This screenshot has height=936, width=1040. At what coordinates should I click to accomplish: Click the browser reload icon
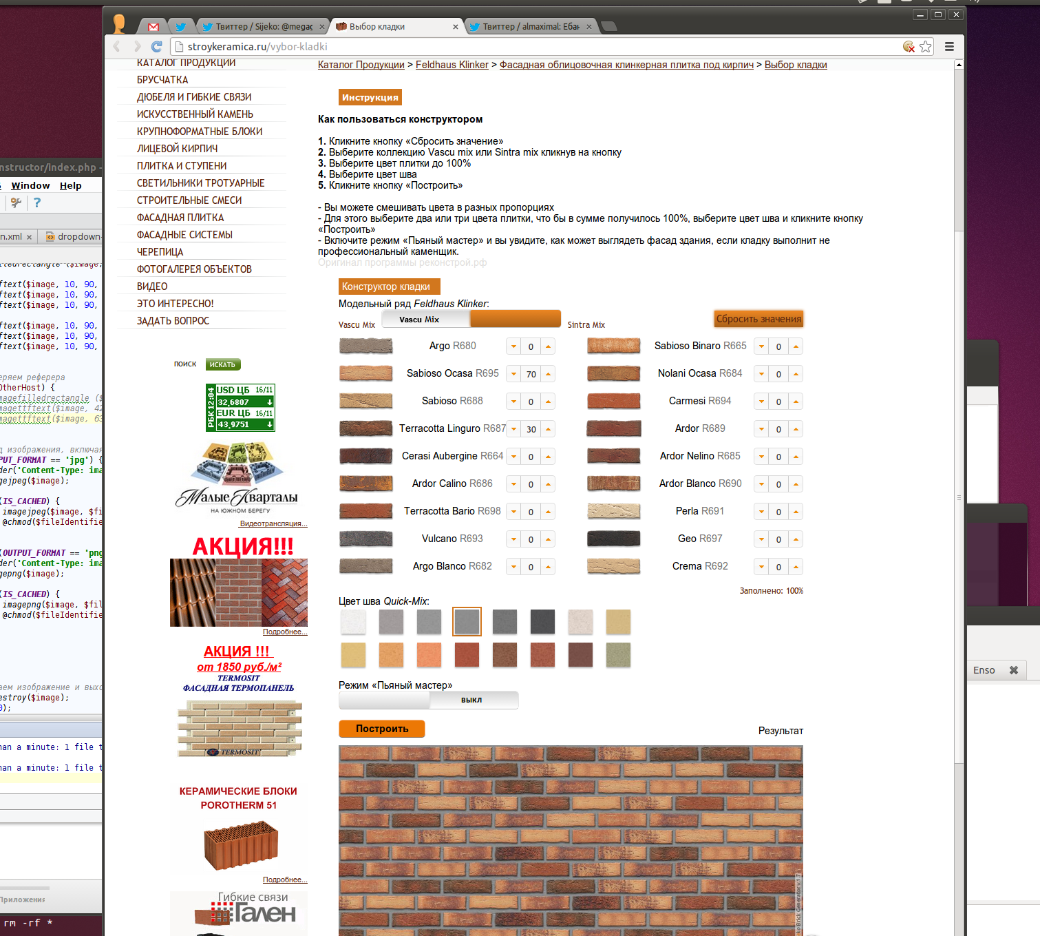click(156, 47)
